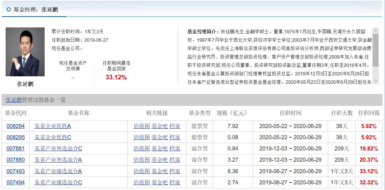
Task: Open fund code 007880
Action: click(x=16, y=160)
